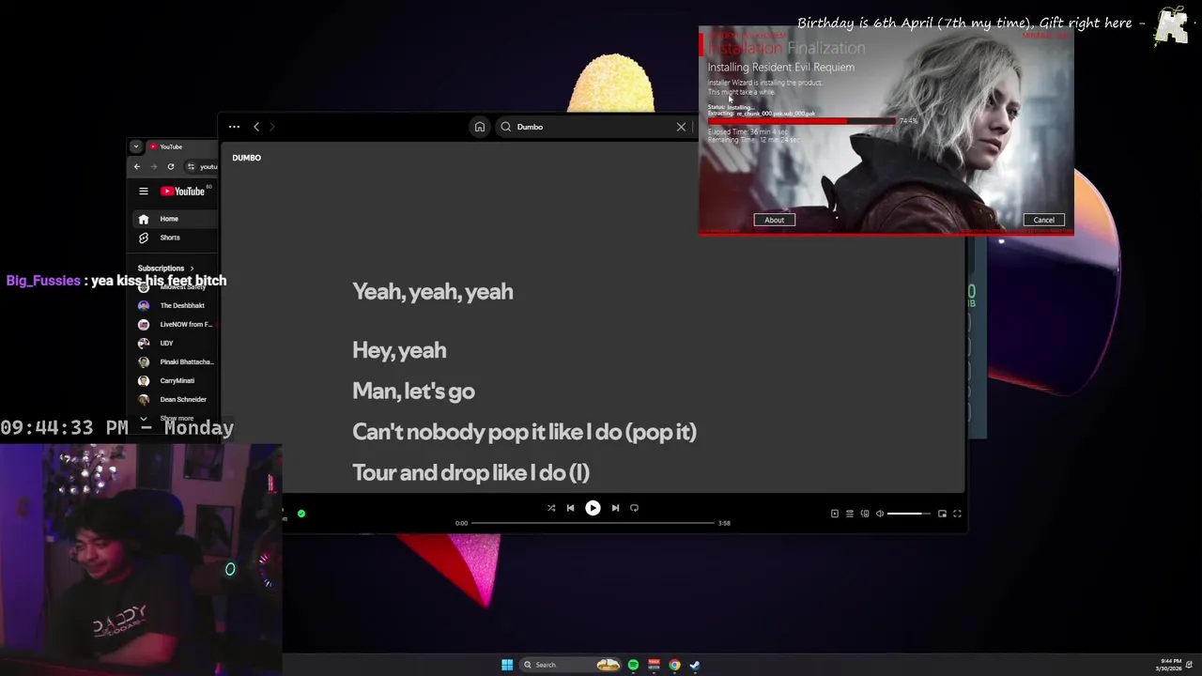Reload the YouTube page

(x=171, y=167)
